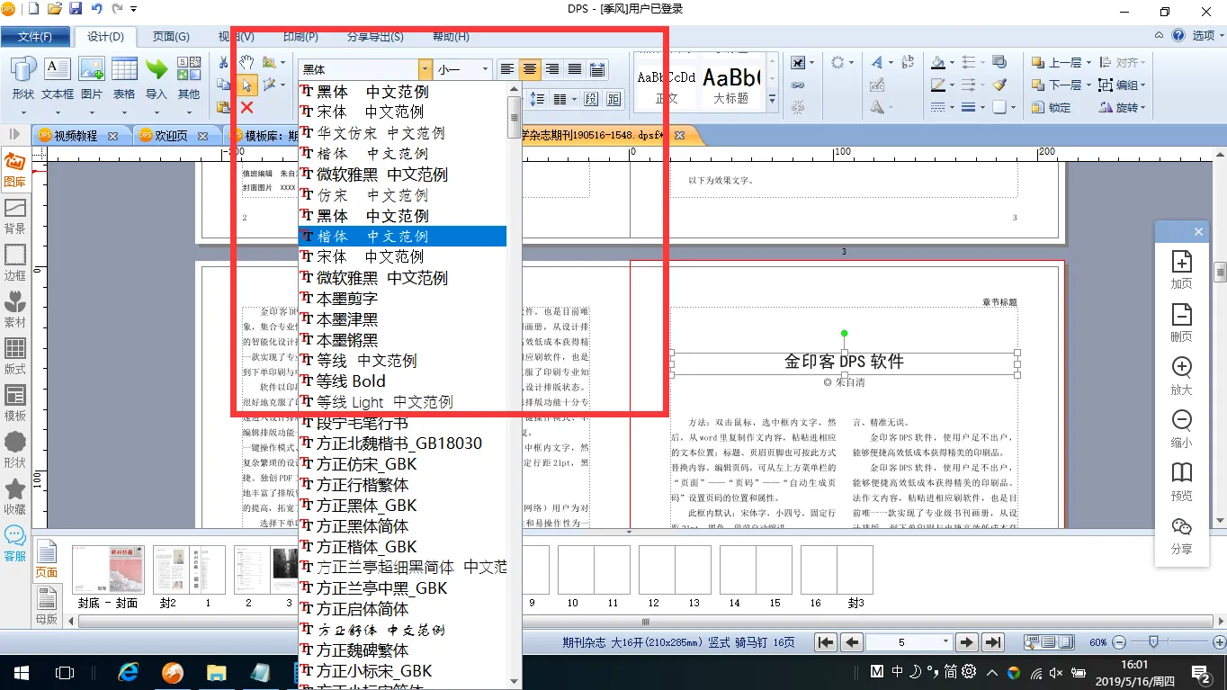
Task: Collapse the font name dropdown arrow
Action: (425, 69)
